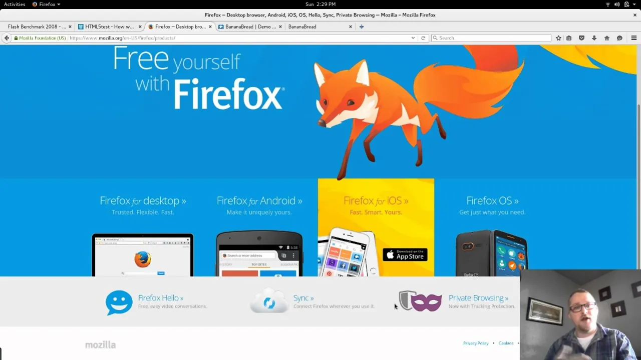The height and width of the screenshot is (360, 641).
Task: Click the 'Trusted. Flexible. Fast.' tagline
Action: 143,212
